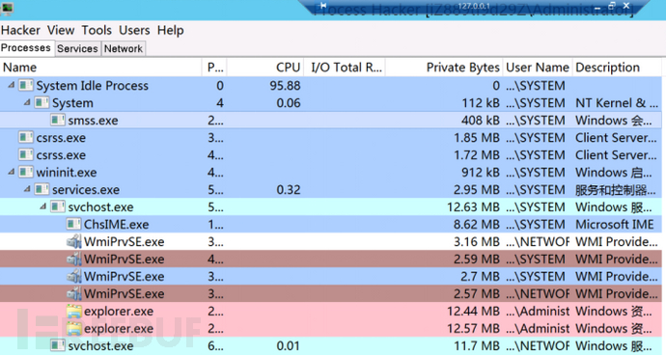The width and height of the screenshot is (666, 356).
Task: Sort by the Description column header
Action: [617, 68]
